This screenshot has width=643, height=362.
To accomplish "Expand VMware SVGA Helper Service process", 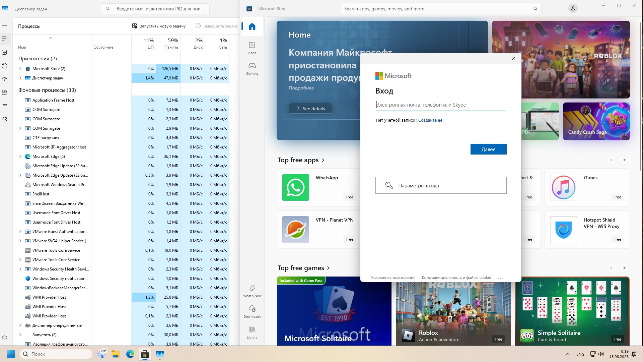I will pyautogui.click(x=20, y=241).
